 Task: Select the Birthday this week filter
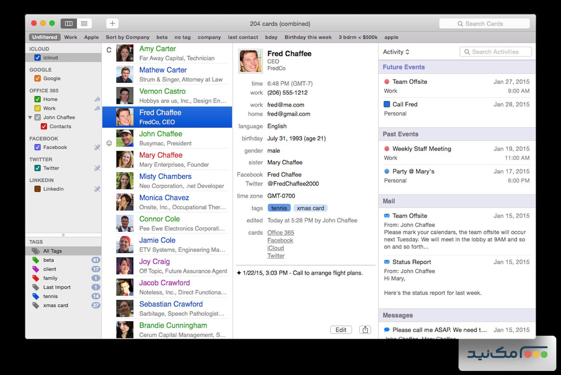(308, 37)
